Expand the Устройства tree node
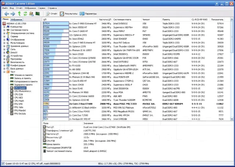235x167 pixels. 4,56
